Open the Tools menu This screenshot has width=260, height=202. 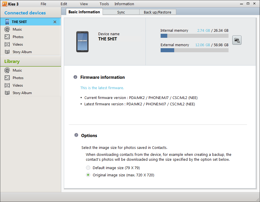(104, 4)
